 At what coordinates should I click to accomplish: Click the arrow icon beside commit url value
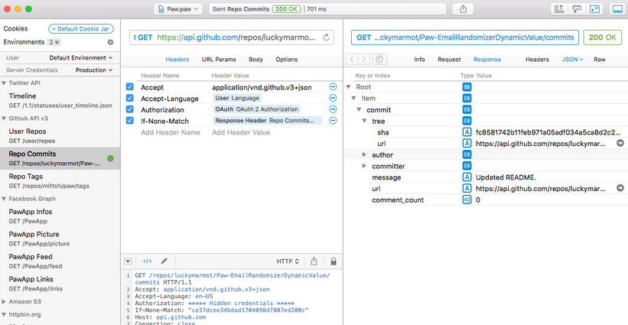pos(620,187)
